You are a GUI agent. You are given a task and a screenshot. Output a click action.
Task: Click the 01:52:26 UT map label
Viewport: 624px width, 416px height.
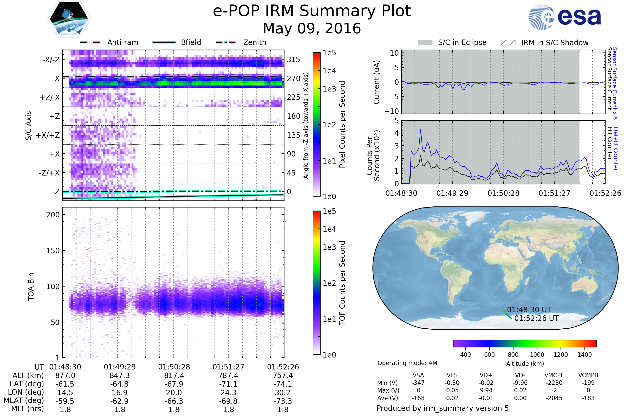pyautogui.click(x=536, y=318)
